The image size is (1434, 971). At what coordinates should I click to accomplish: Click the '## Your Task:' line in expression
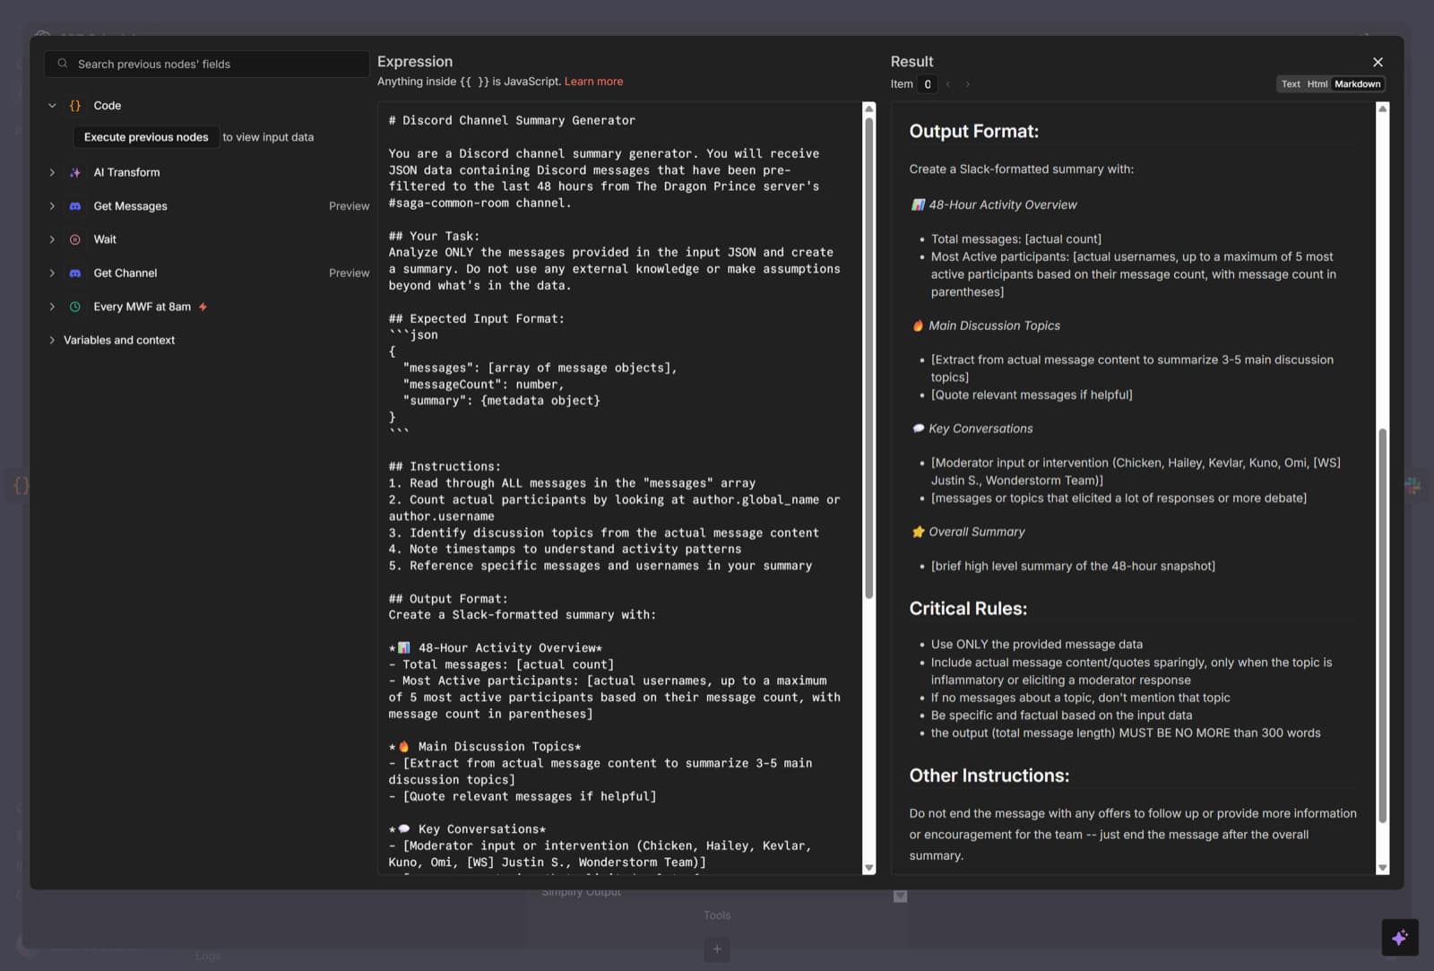[x=434, y=236]
